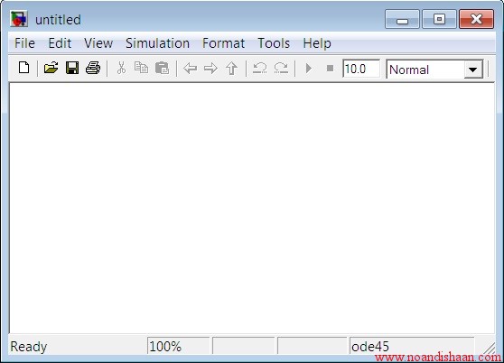The height and width of the screenshot is (363, 504).
Task: Go up to parent system arrow
Action: tap(231, 68)
